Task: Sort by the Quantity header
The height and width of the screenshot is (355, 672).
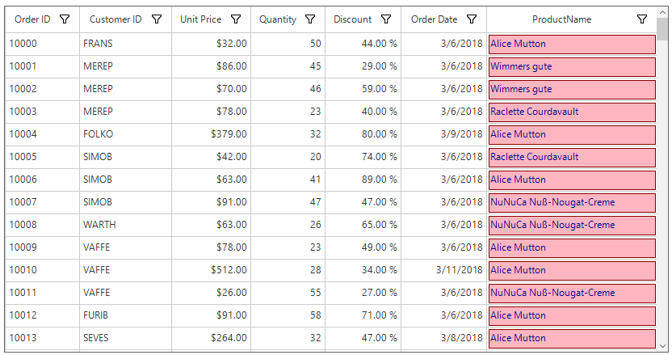Action: click(278, 19)
